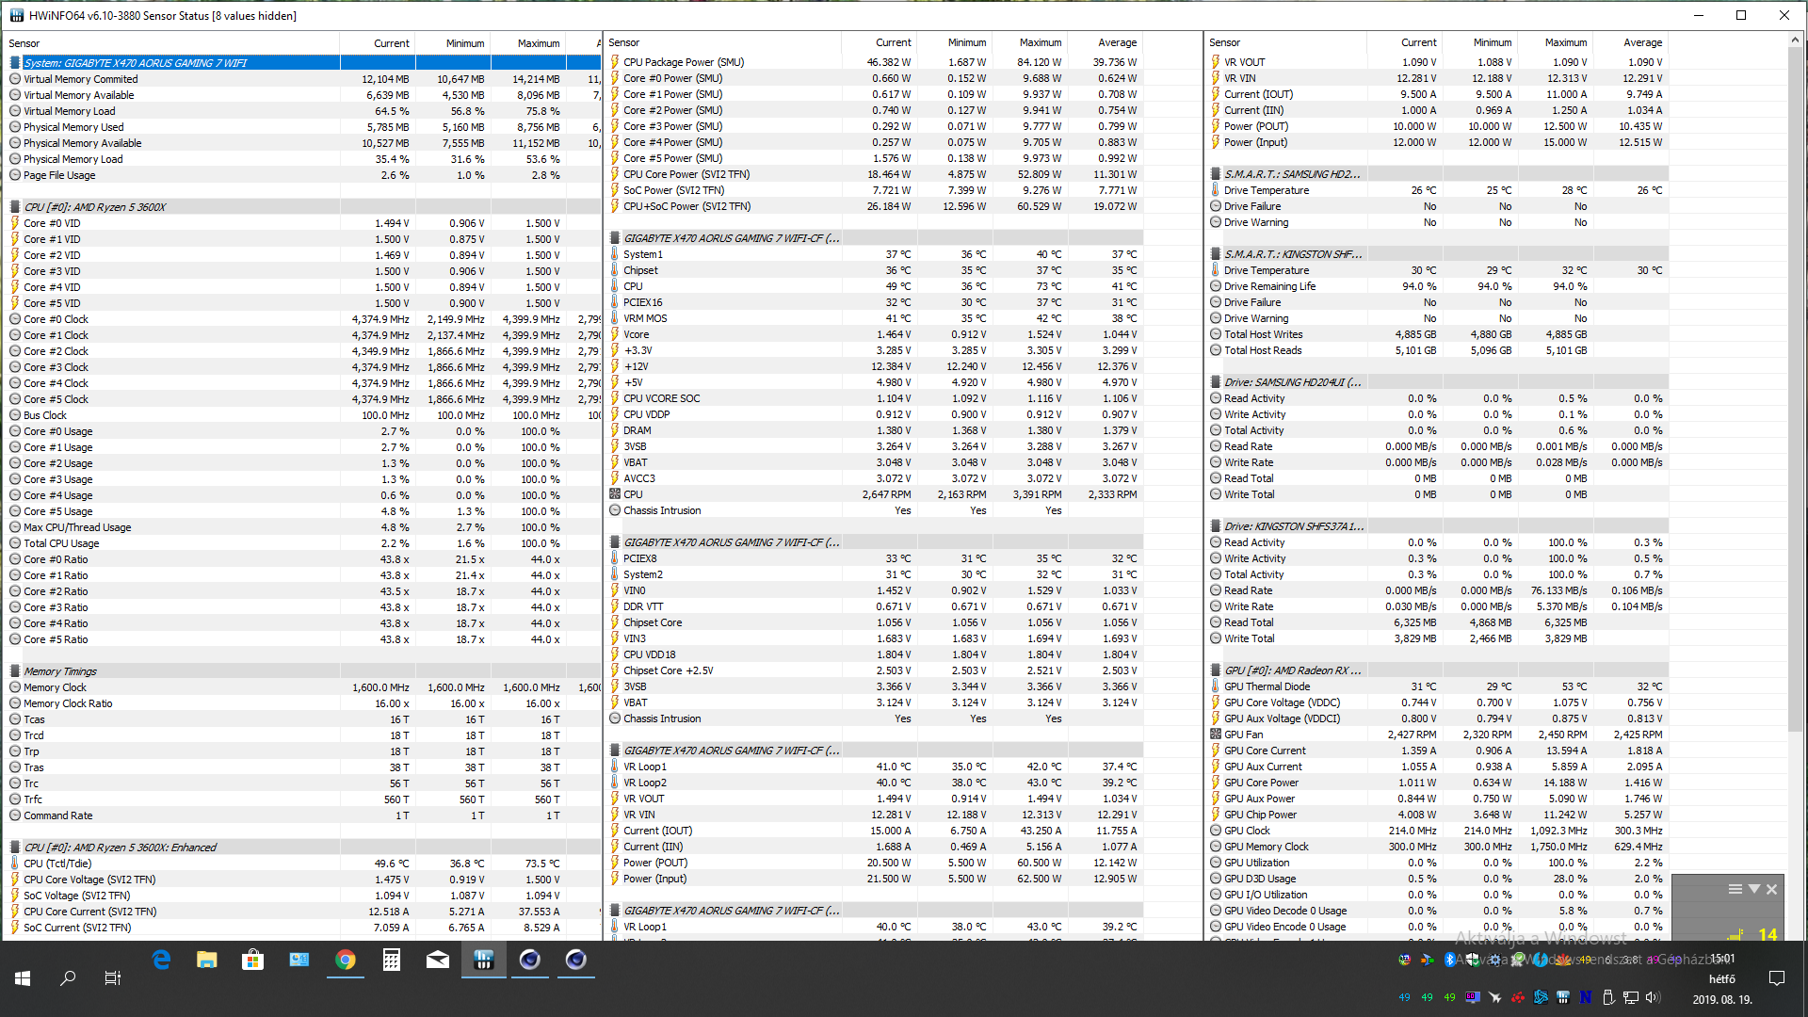Select the Core #3 Clock row

click(304, 367)
